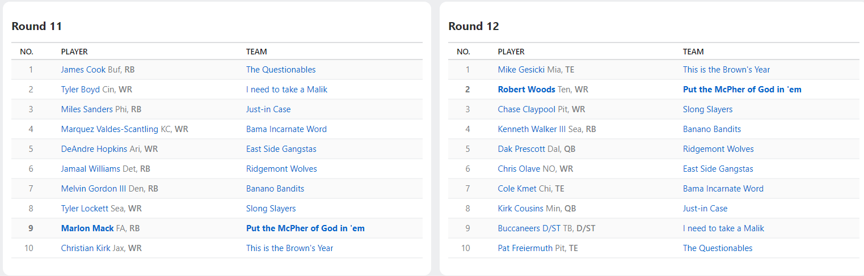864x276 pixels.
Task: Click Tyler Boyd player name
Action: coord(81,90)
